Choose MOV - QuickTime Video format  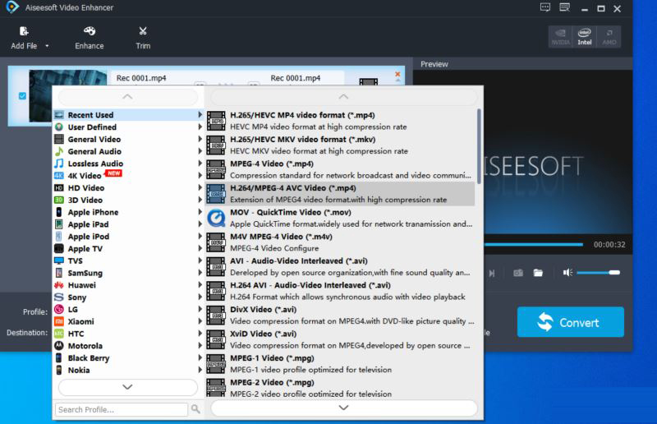point(340,218)
